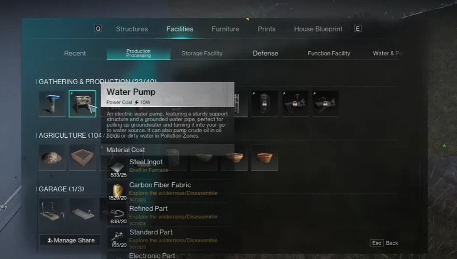
Task: Open the Furniture tab
Action: [225, 29]
